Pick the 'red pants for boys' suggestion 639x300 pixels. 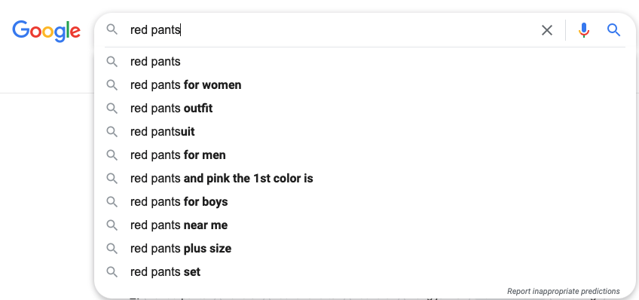(x=365, y=202)
